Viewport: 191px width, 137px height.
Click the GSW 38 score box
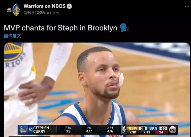click(x=136, y=128)
